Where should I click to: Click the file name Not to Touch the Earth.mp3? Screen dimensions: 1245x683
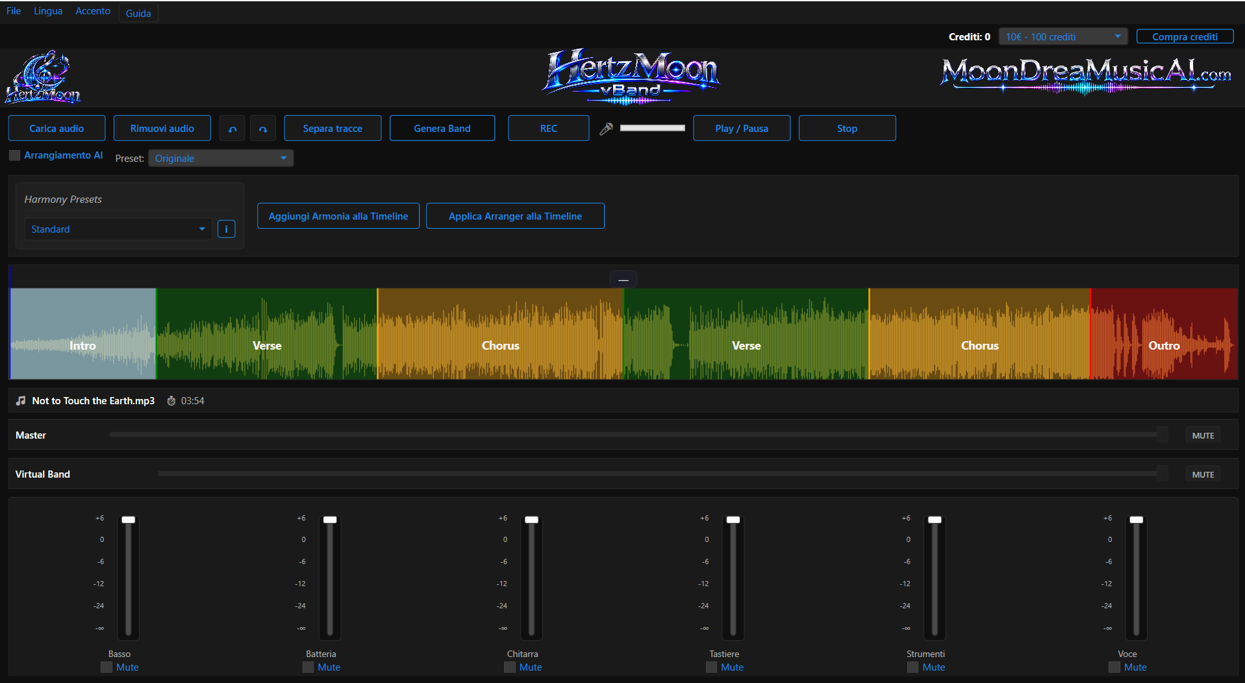tap(94, 401)
